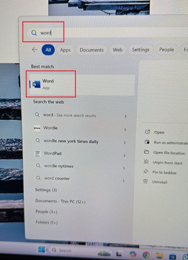Switch to the Documents filter tab
Screen dimensions: 188x260
(92, 50)
